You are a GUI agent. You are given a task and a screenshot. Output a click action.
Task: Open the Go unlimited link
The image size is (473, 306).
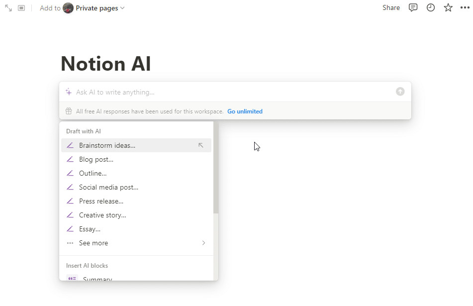pyautogui.click(x=245, y=111)
